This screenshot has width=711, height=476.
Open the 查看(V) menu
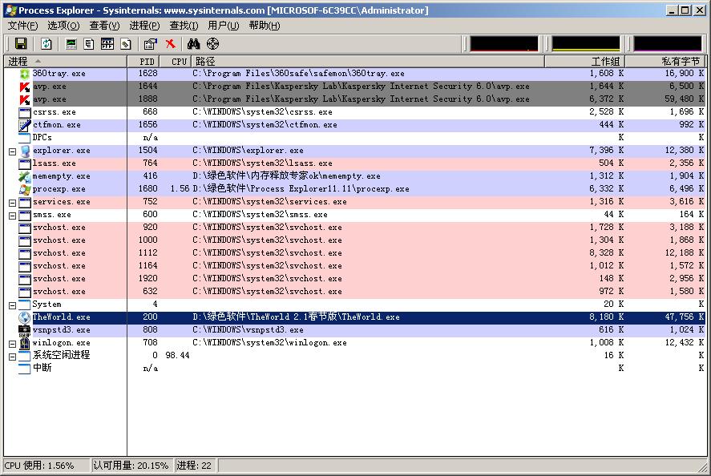coord(104,26)
